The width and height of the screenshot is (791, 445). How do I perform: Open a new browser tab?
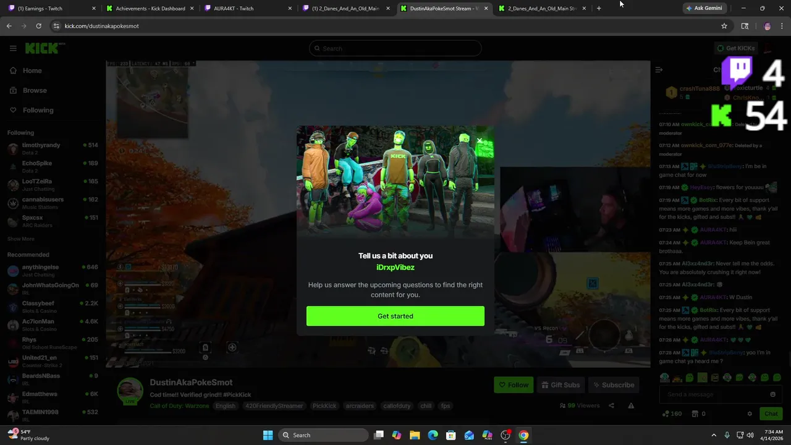599,9
